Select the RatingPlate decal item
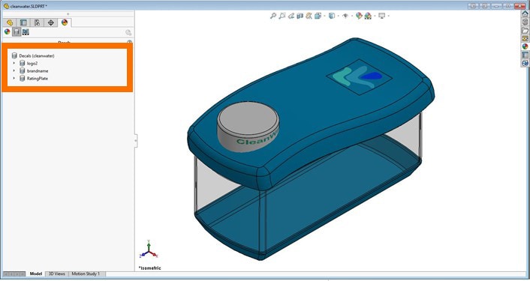The width and height of the screenshot is (530, 281). [34, 78]
